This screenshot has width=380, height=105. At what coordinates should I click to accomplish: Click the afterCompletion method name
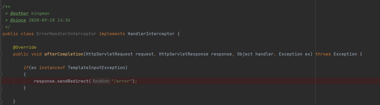point(64,54)
